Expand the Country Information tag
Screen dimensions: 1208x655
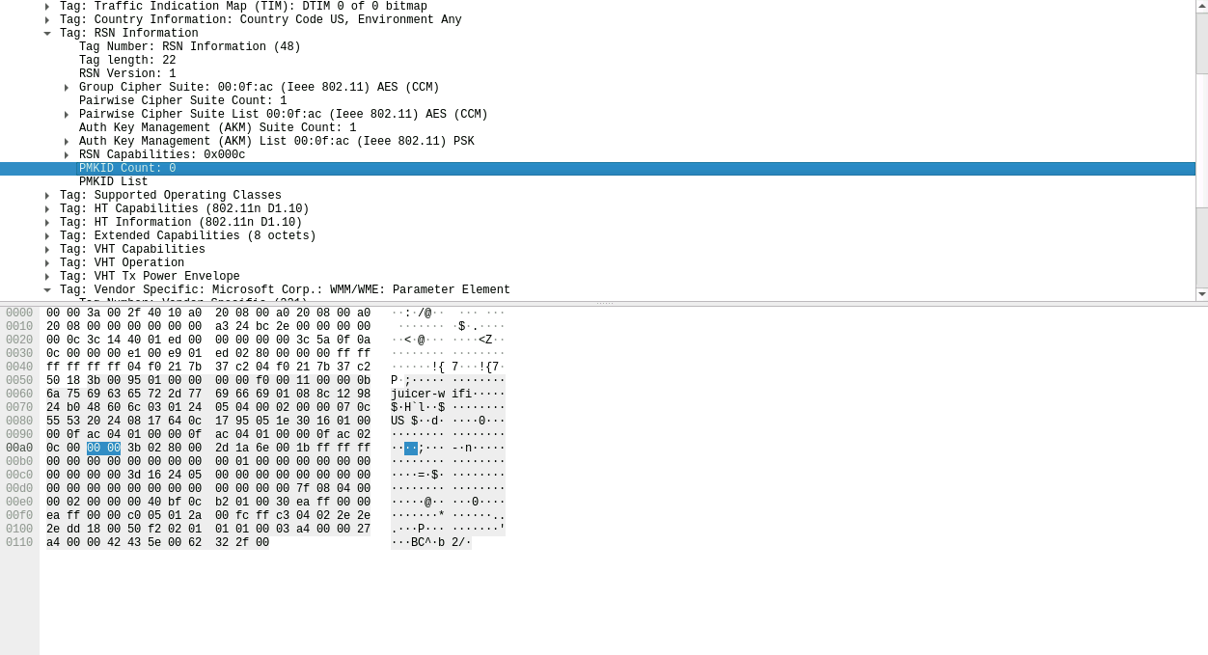point(47,19)
